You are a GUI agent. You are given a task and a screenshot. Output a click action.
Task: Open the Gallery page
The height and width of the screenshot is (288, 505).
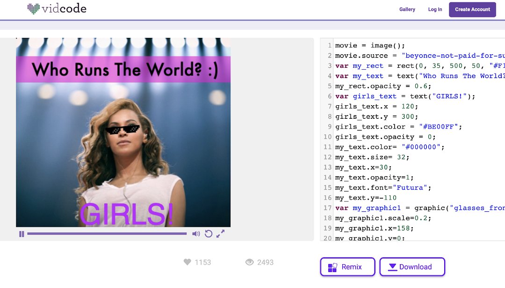click(x=407, y=9)
